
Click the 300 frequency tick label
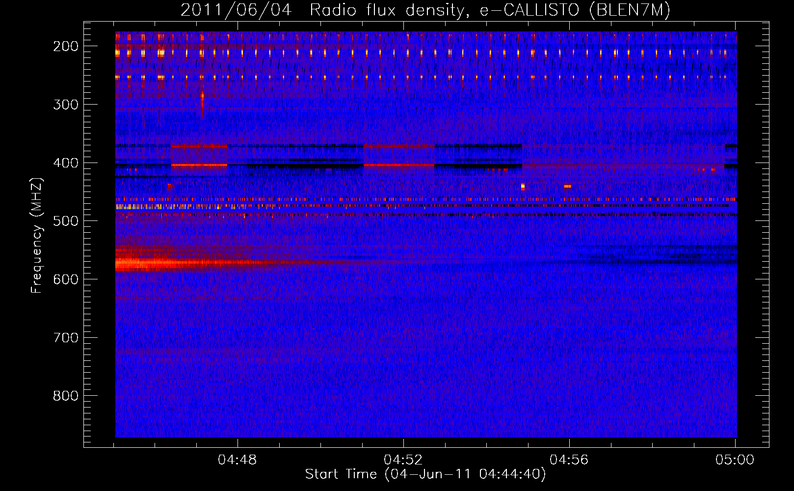pyautogui.click(x=66, y=105)
